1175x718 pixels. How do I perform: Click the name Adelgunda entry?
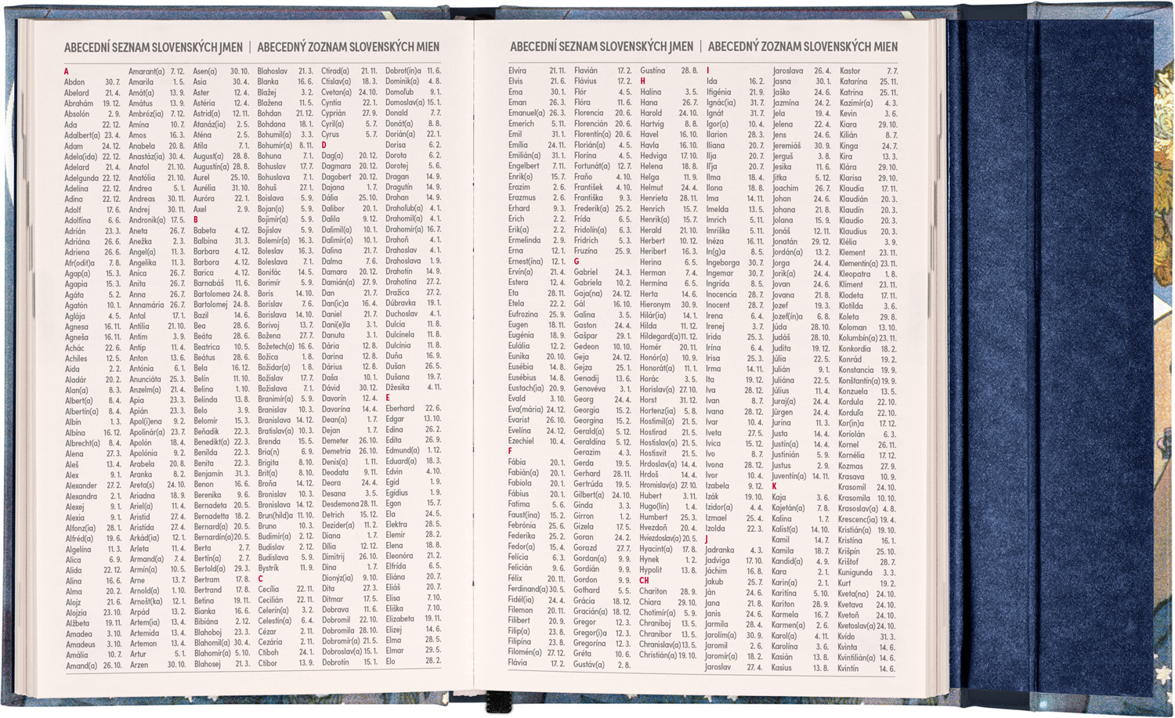tap(82, 178)
